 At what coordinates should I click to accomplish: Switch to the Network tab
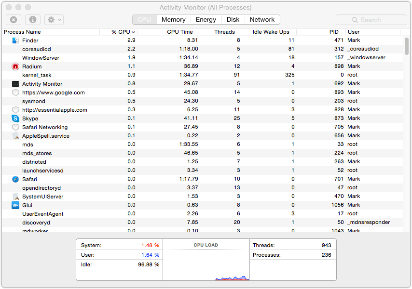click(x=262, y=20)
